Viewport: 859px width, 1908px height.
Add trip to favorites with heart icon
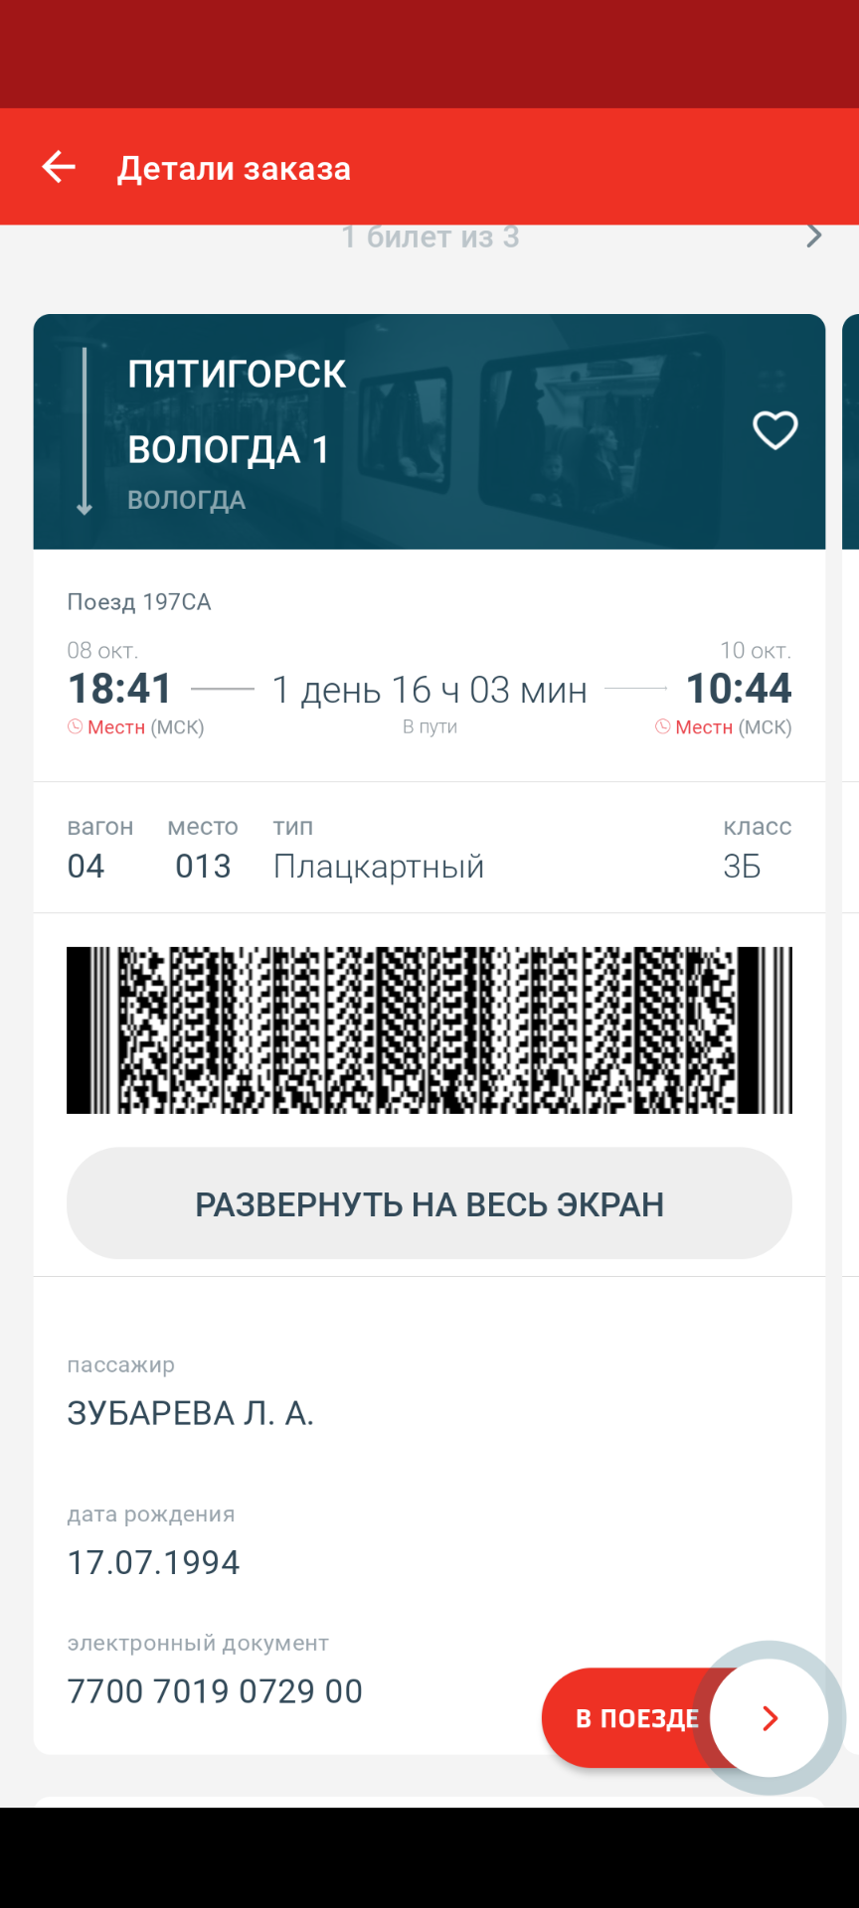(774, 430)
